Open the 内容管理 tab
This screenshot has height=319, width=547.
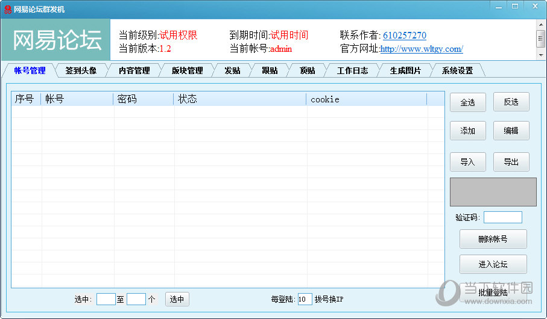[134, 70]
